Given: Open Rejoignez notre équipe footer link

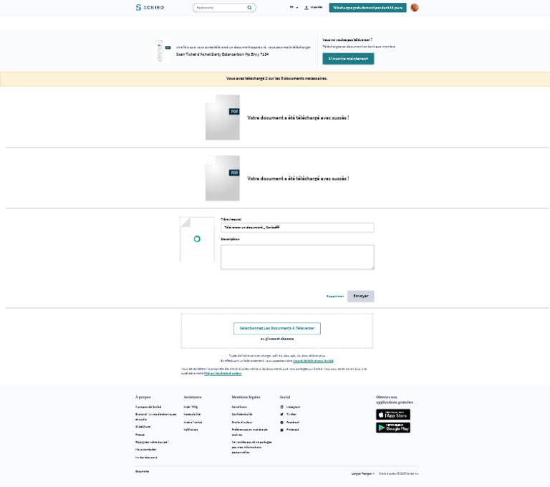Looking at the screenshot, I should [x=152, y=442].
